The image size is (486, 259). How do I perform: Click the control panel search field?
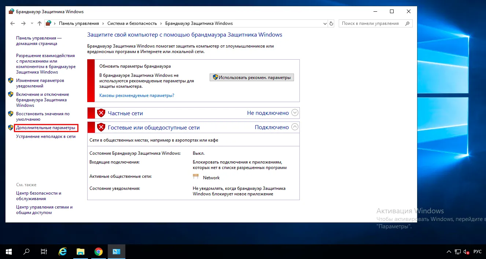375,23
